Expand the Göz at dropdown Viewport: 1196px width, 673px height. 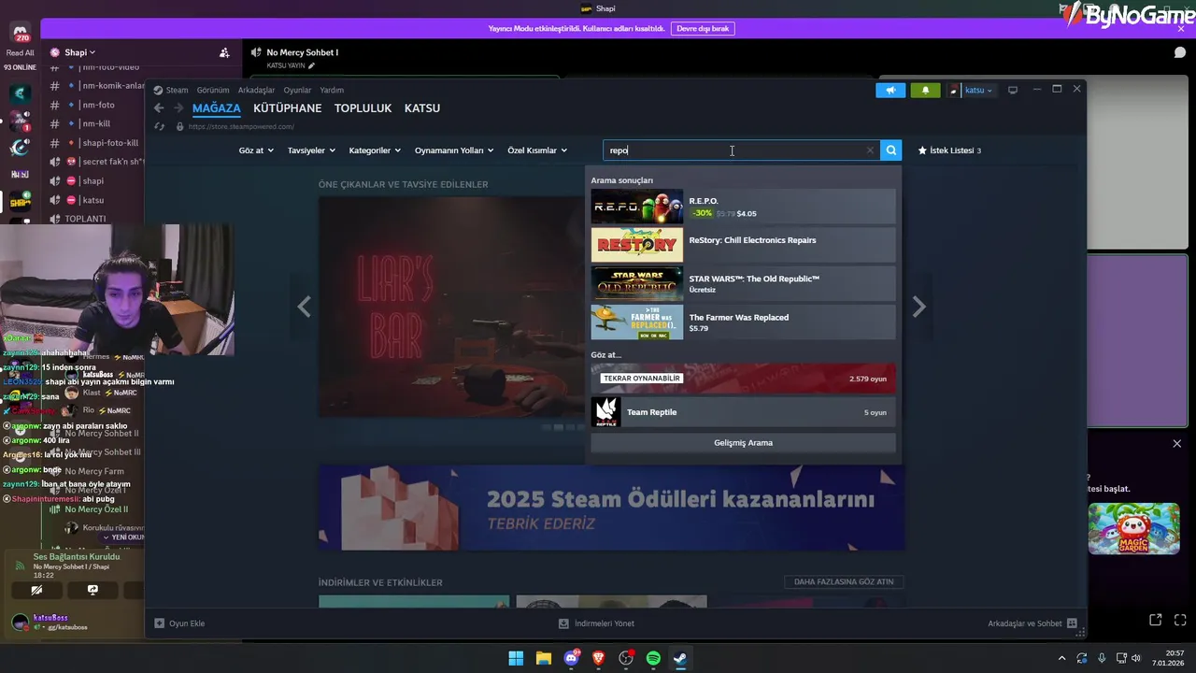(256, 150)
